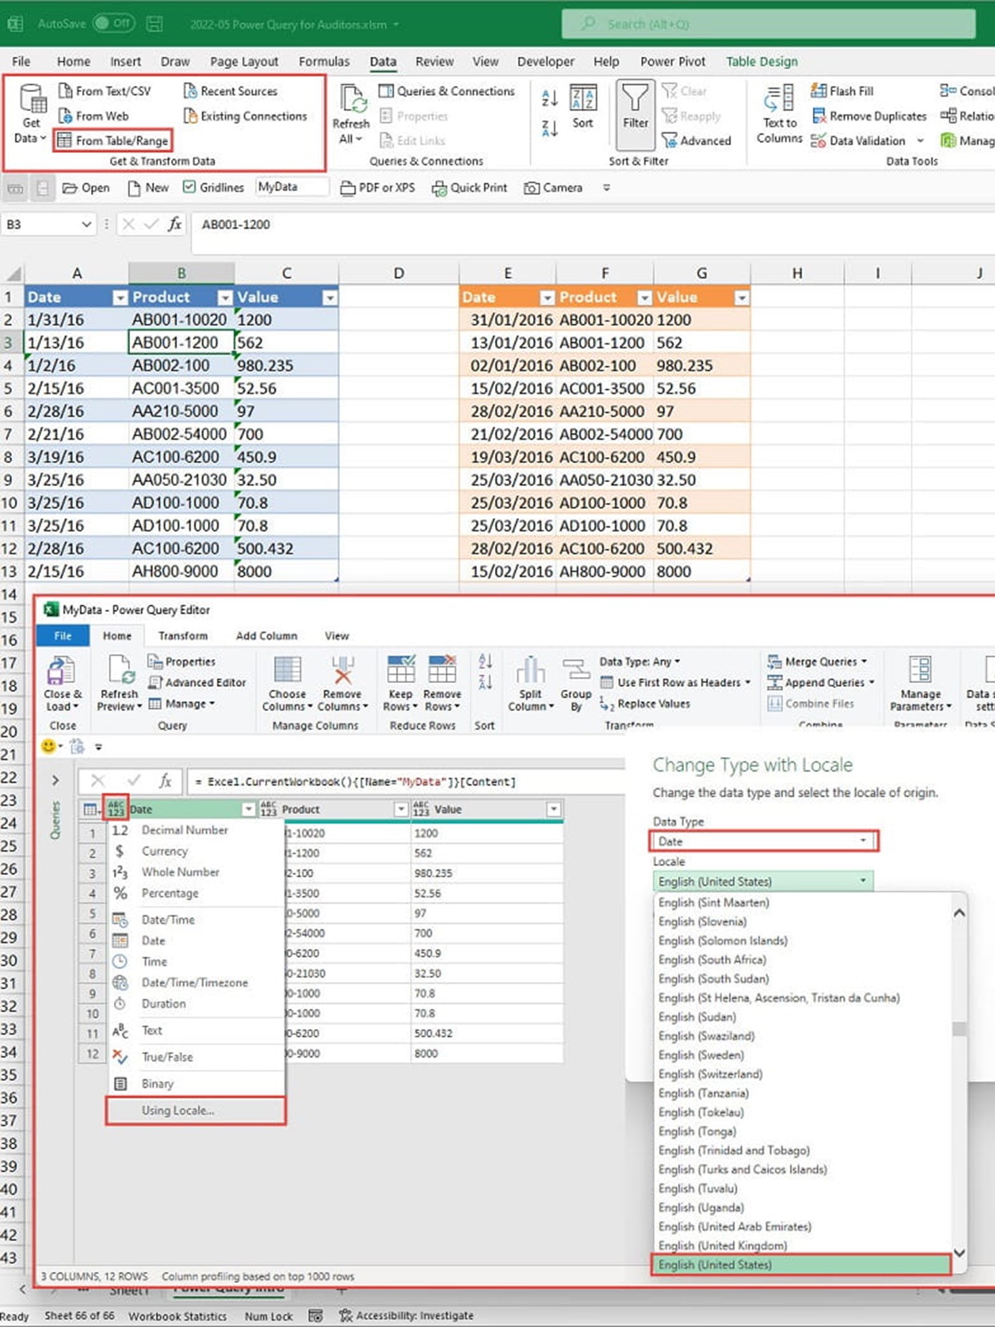Image resolution: width=995 pixels, height=1327 pixels.
Task: Click the From Web icon
Action: (x=65, y=116)
